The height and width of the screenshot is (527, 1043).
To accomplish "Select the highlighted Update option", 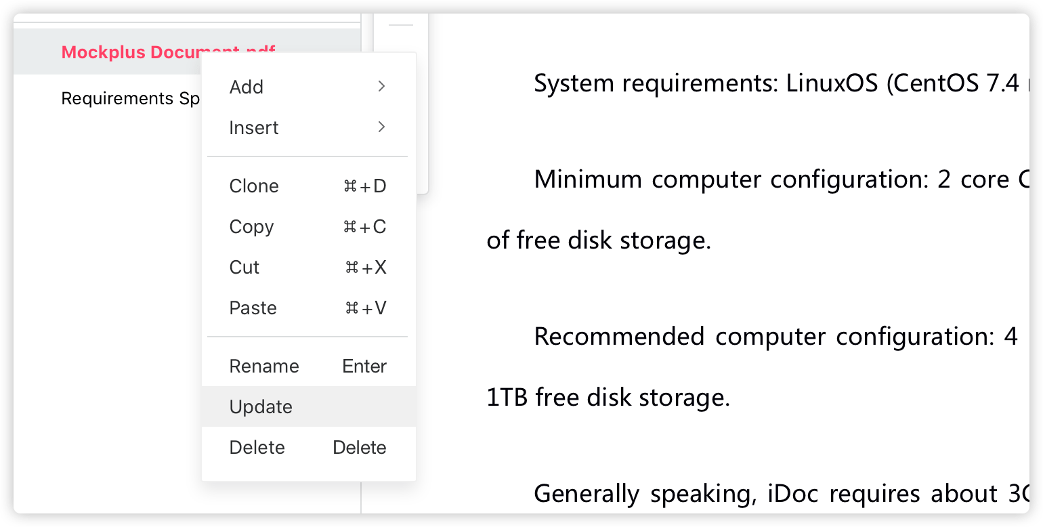I will (x=261, y=407).
